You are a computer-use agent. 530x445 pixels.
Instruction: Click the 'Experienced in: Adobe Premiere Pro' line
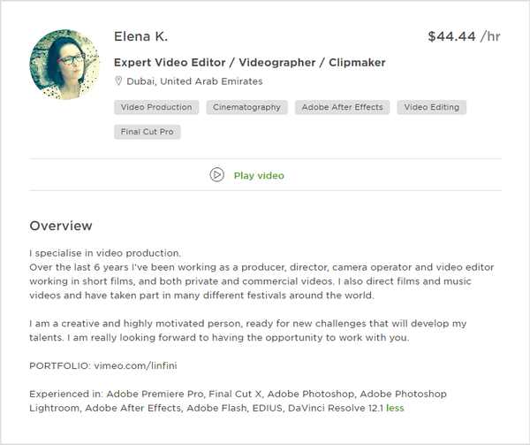pos(238,395)
